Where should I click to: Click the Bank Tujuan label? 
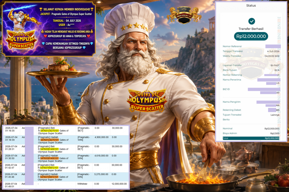230,70
